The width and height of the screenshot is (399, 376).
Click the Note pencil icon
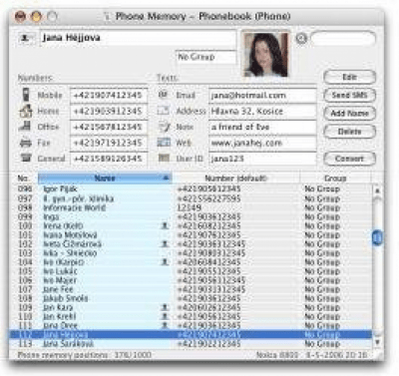[164, 127]
